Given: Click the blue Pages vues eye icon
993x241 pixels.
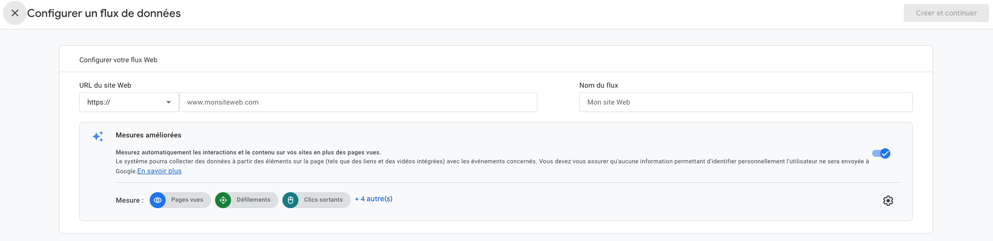Looking at the screenshot, I should (x=158, y=200).
